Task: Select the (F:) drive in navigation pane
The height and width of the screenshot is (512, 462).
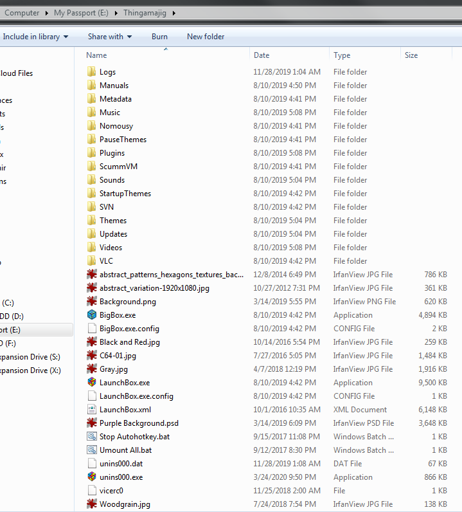Action: [x=8, y=343]
